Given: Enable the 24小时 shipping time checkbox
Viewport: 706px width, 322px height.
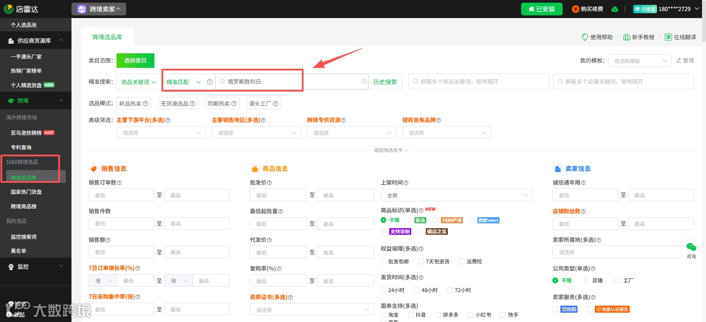Looking at the screenshot, I should (x=383, y=290).
